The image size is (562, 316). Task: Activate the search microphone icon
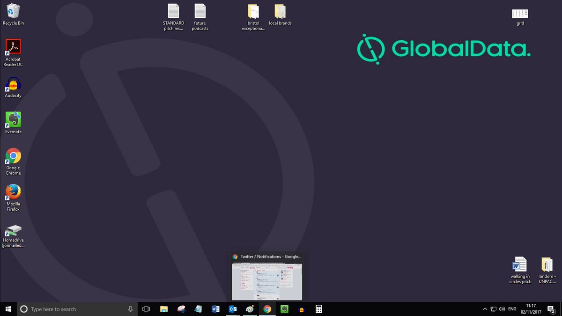(x=131, y=309)
